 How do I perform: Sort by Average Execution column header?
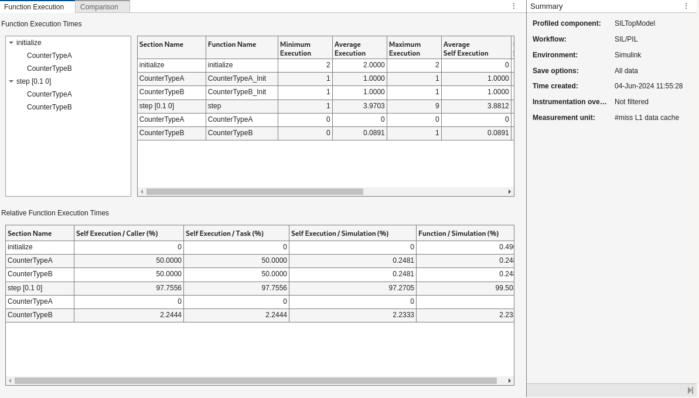[x=359, y=49]
